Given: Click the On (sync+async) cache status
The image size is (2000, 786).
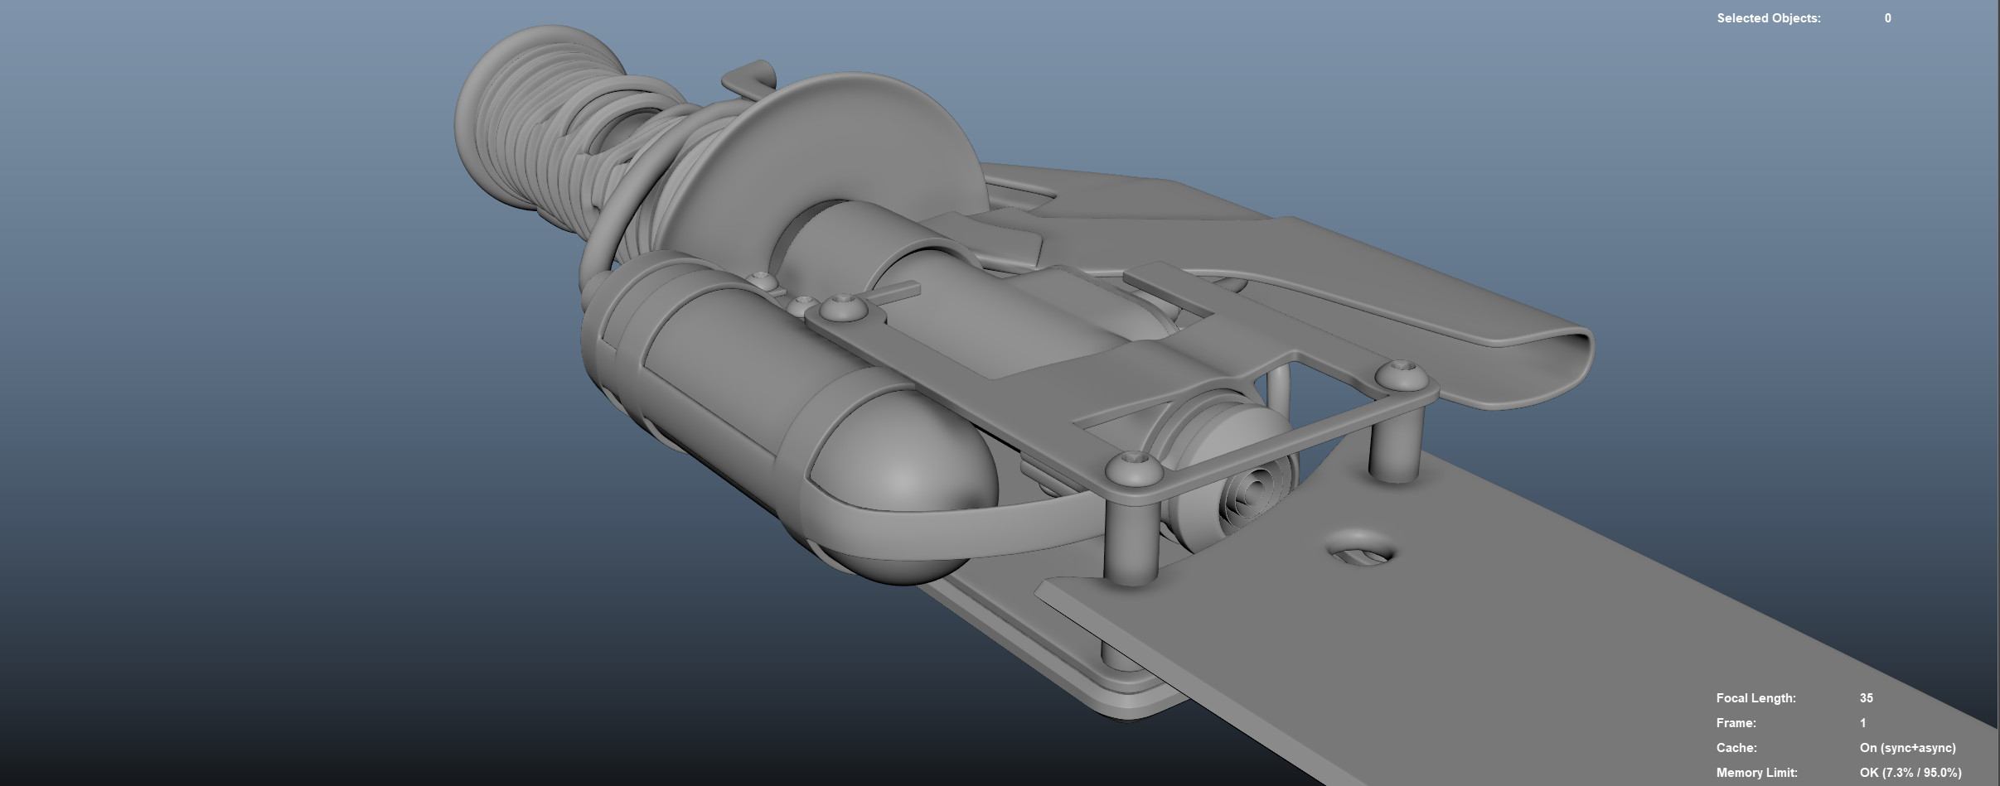Looking at the screenshot, I should pos(1908,748).
